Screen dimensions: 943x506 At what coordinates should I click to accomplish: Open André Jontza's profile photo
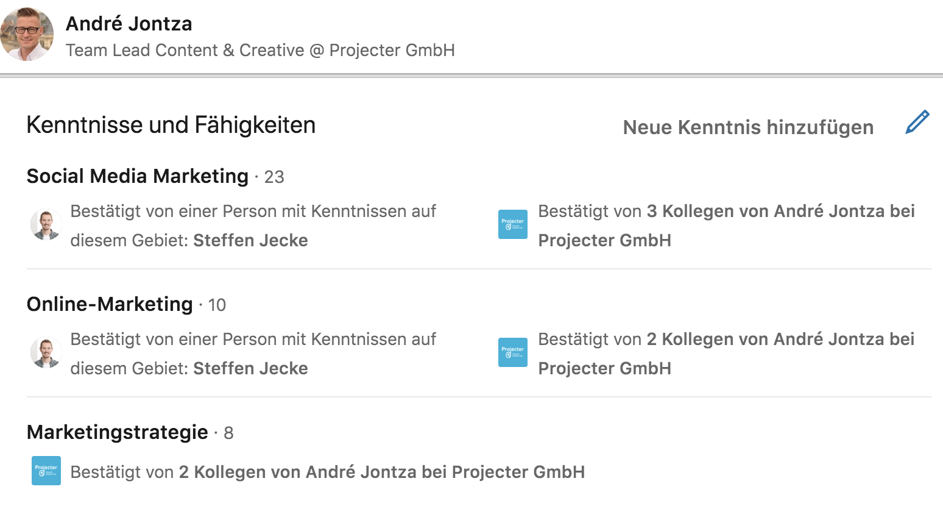click(x=27, y=34)
